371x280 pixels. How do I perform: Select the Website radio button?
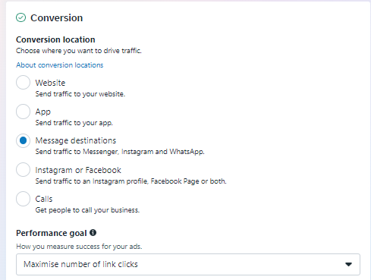click(23, 83)
